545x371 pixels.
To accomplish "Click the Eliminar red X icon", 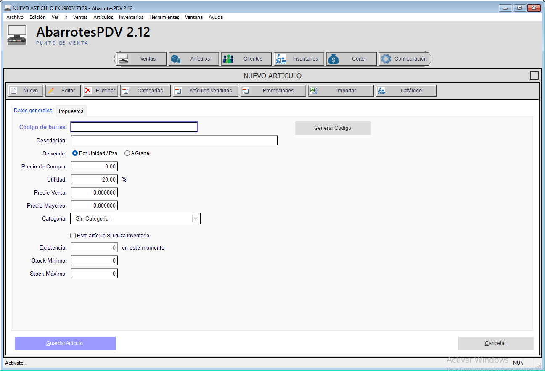I will coord(88,91).
